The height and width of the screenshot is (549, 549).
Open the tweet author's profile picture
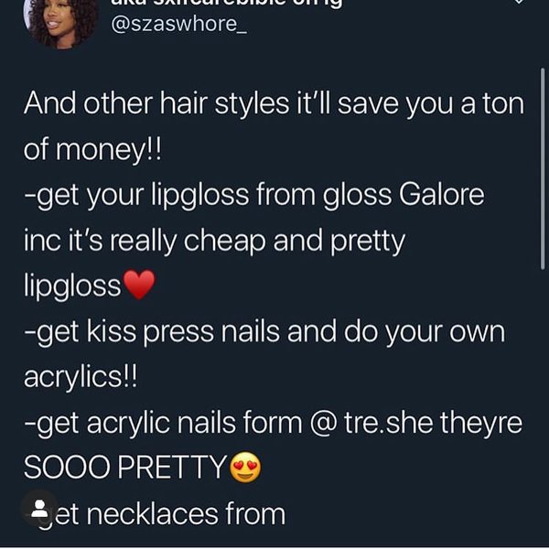(x=62, y=22)
